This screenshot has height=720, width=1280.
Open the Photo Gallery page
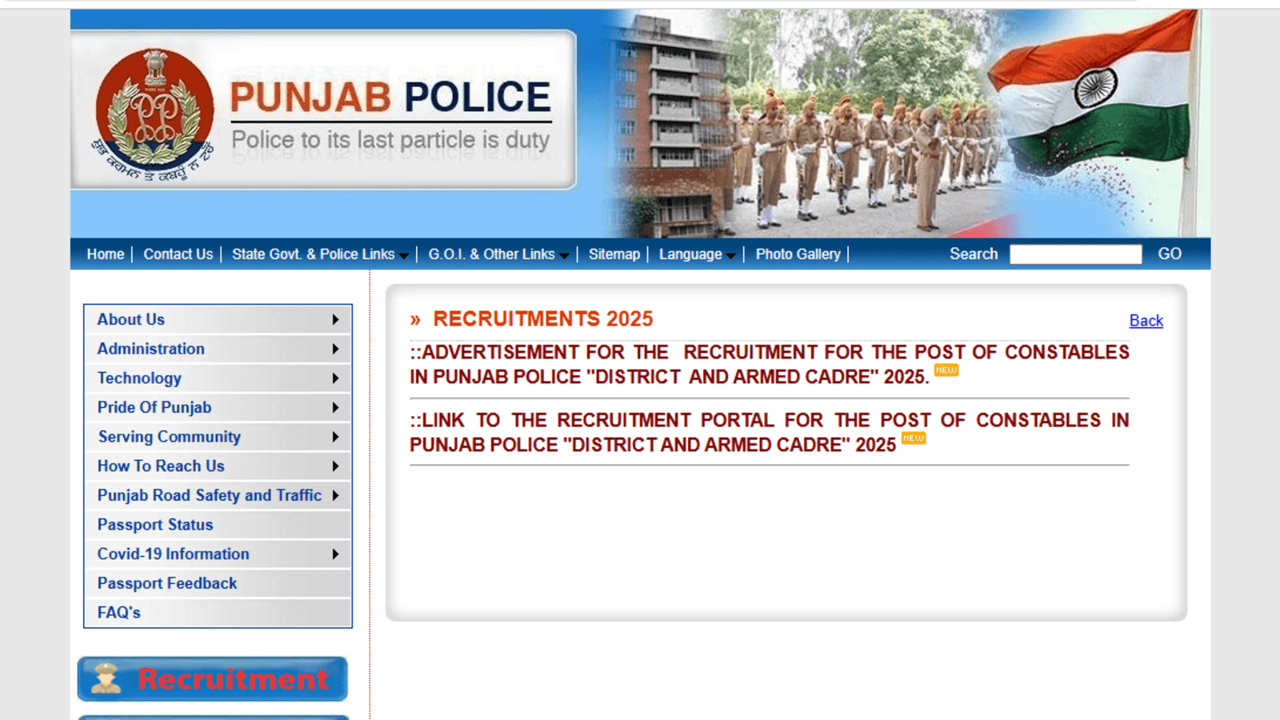click(x=798, y=254)
